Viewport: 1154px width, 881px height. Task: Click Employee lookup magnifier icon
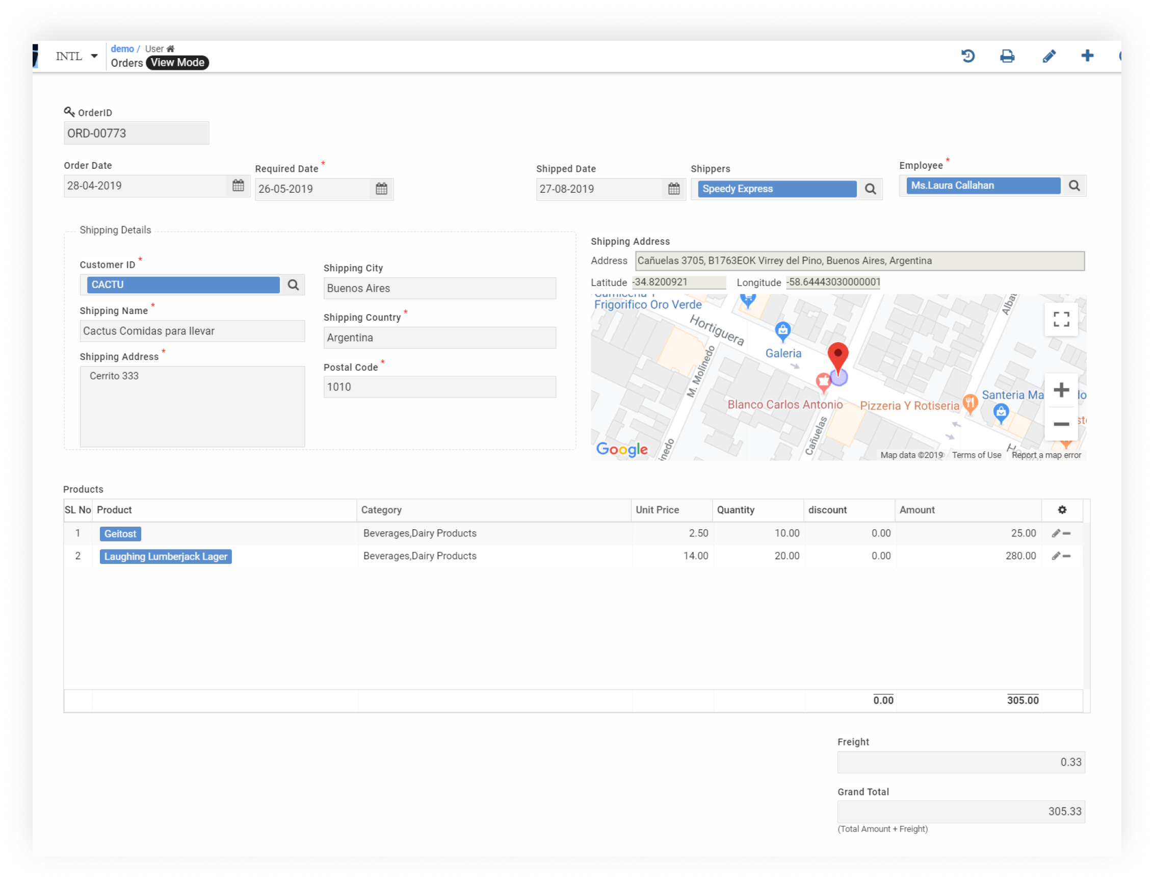click(1074, 186)
